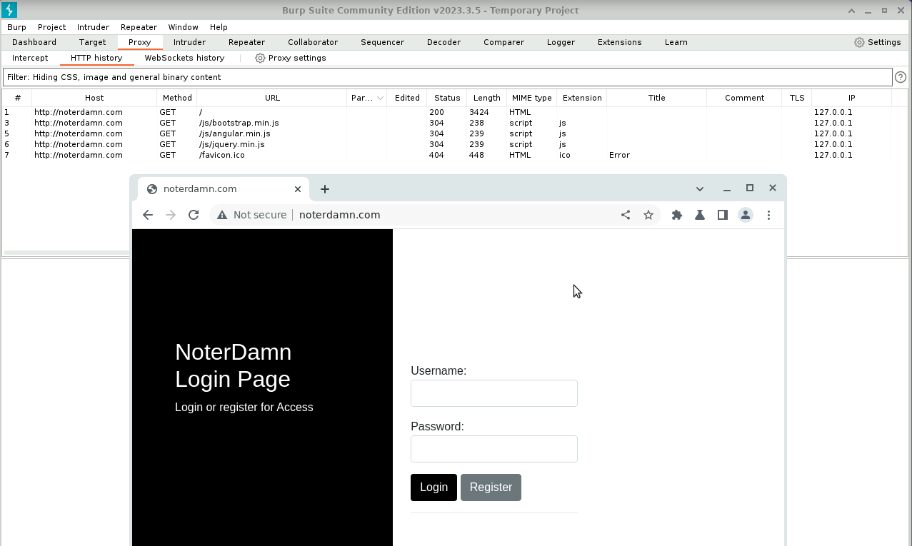
Task: Open the filter help question mark icon
Action: click(x=901, y=77)
